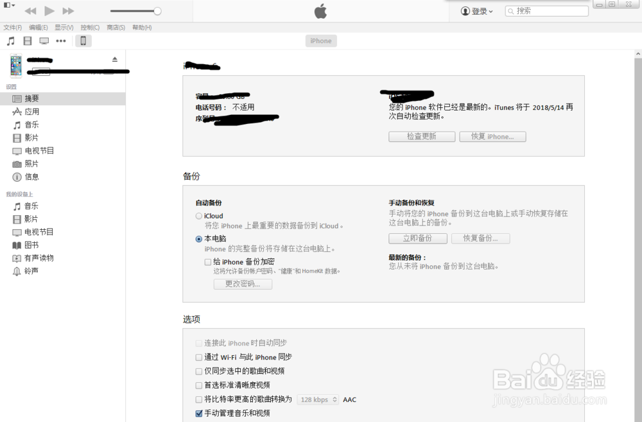Click the 恢复 iPhone... button
The width and height of the screenshot is (642, 422).
click(492, 136)
